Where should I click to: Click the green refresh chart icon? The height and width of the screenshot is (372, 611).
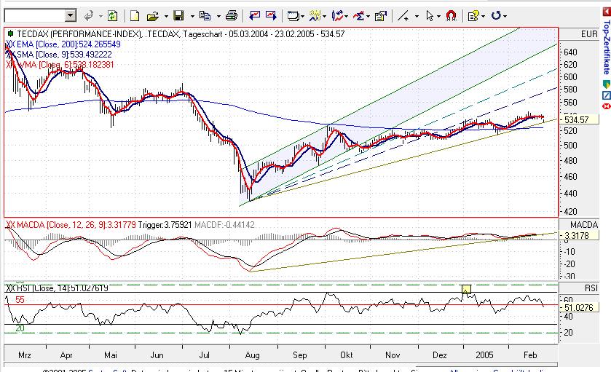pos(112,16)
